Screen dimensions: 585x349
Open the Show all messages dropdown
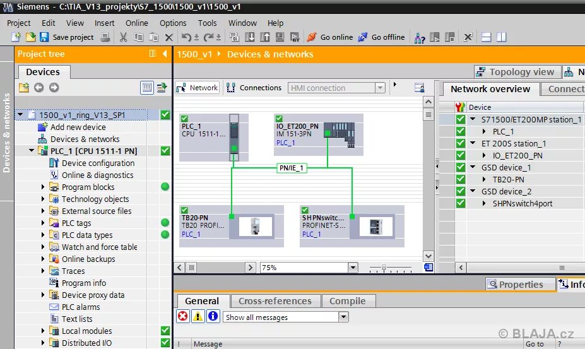coord(343,317)
